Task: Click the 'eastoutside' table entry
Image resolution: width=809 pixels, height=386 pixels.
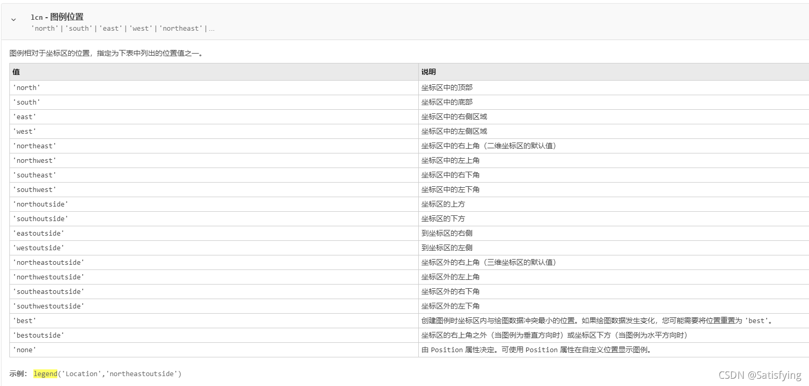Action: (x=39, y=233)
